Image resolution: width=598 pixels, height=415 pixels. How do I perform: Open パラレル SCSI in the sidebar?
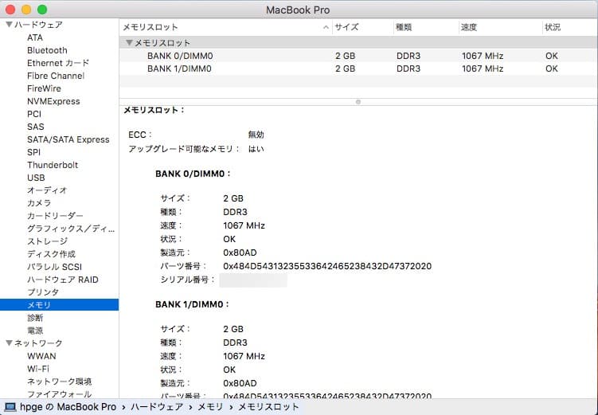pyautogui.click(x=54, y=267)
